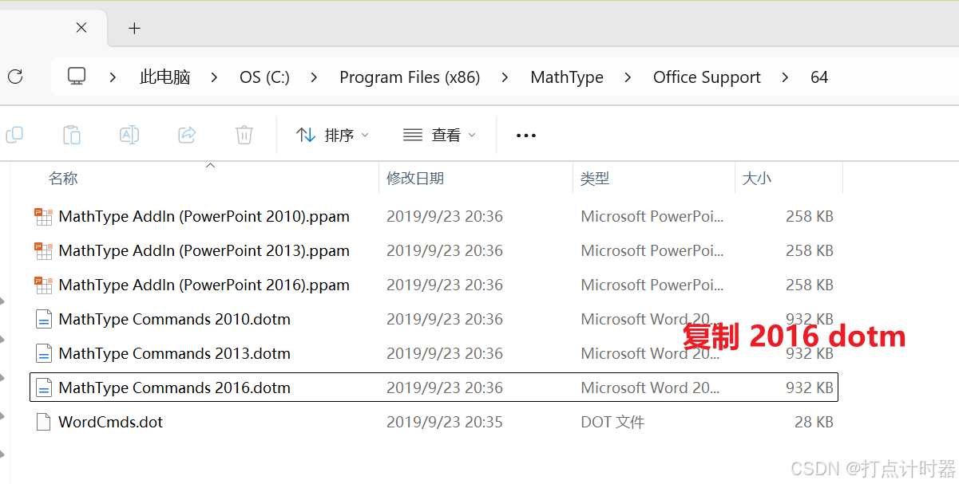Click the Paste toolbar icon
The height and width of the screenshot is (484, 959).
[72, 135]
